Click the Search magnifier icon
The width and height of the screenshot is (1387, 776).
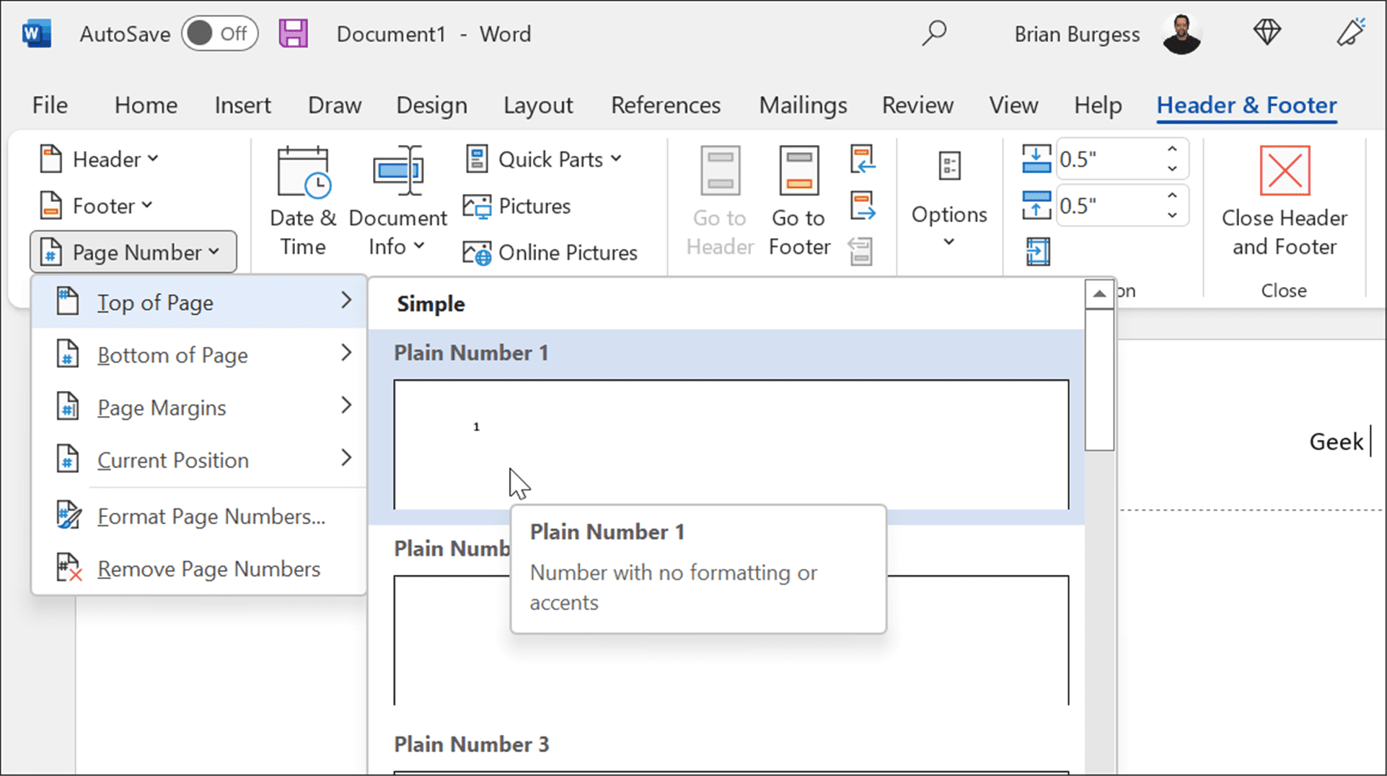click(933, 32)
